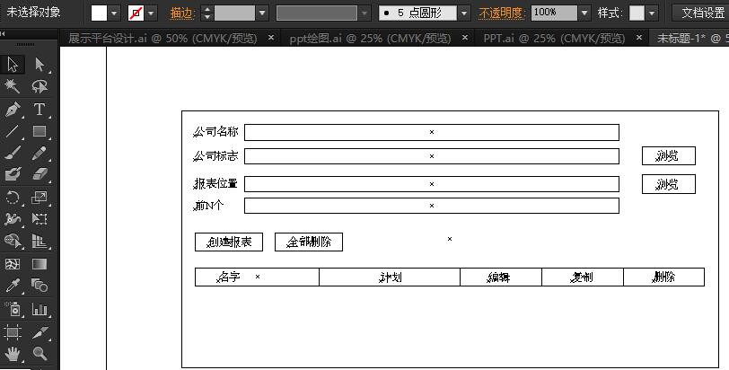The width and height of the screenshot is (729, 370).
Task: Expand the opacity percentage dropdown
Action: [584, 13]
